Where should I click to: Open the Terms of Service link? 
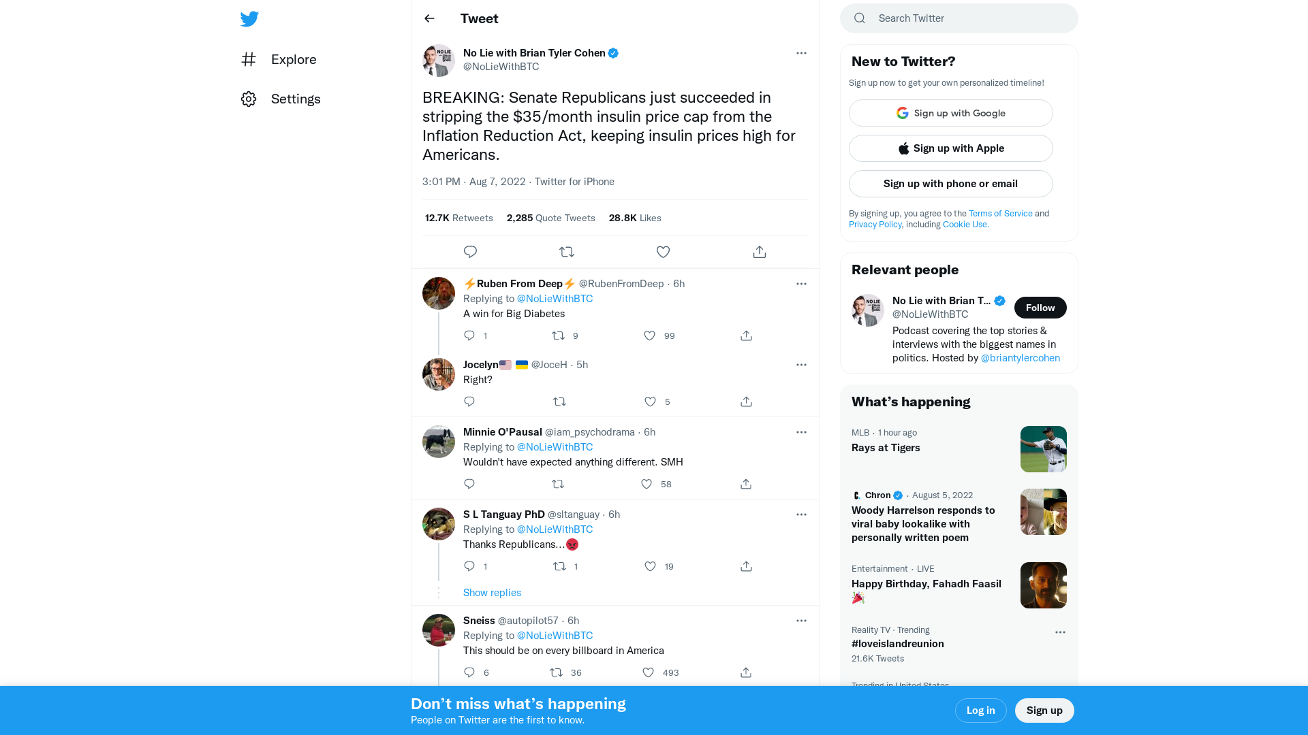(x=1000, y=213)
